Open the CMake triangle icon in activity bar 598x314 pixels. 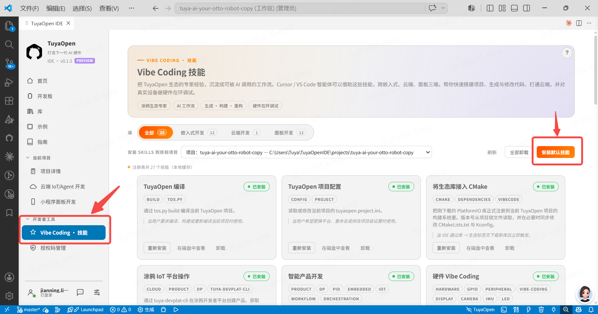(9, 119)
